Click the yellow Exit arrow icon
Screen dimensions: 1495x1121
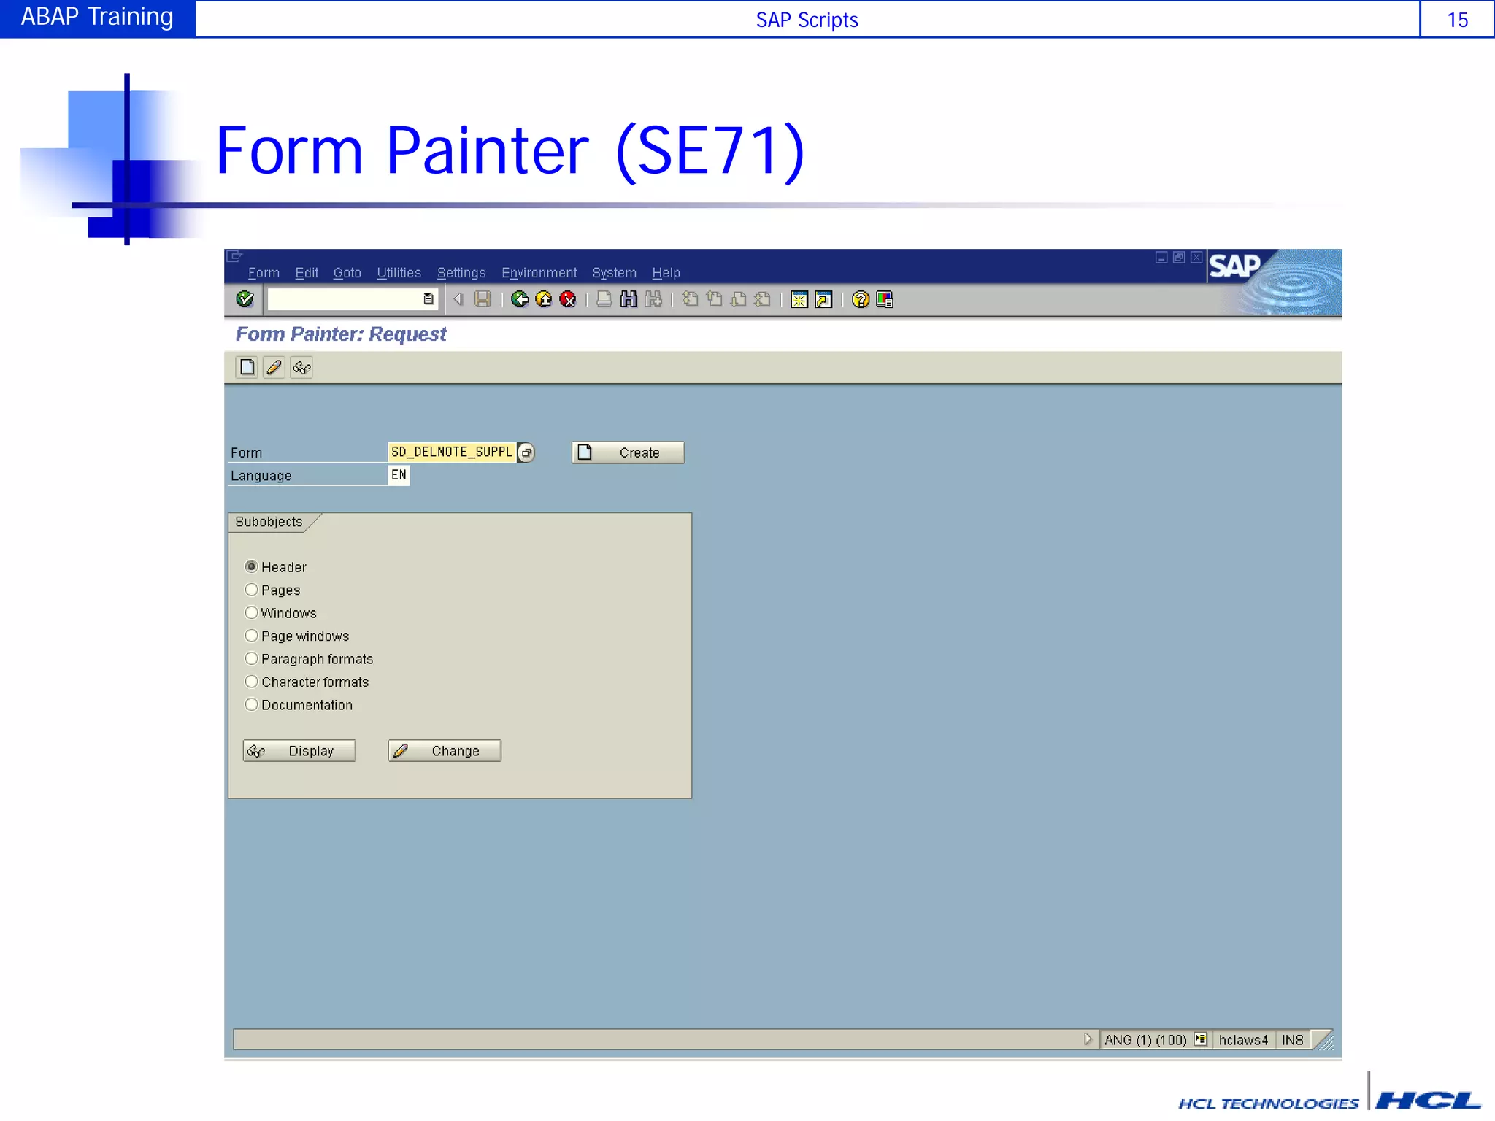pos(544,299)
